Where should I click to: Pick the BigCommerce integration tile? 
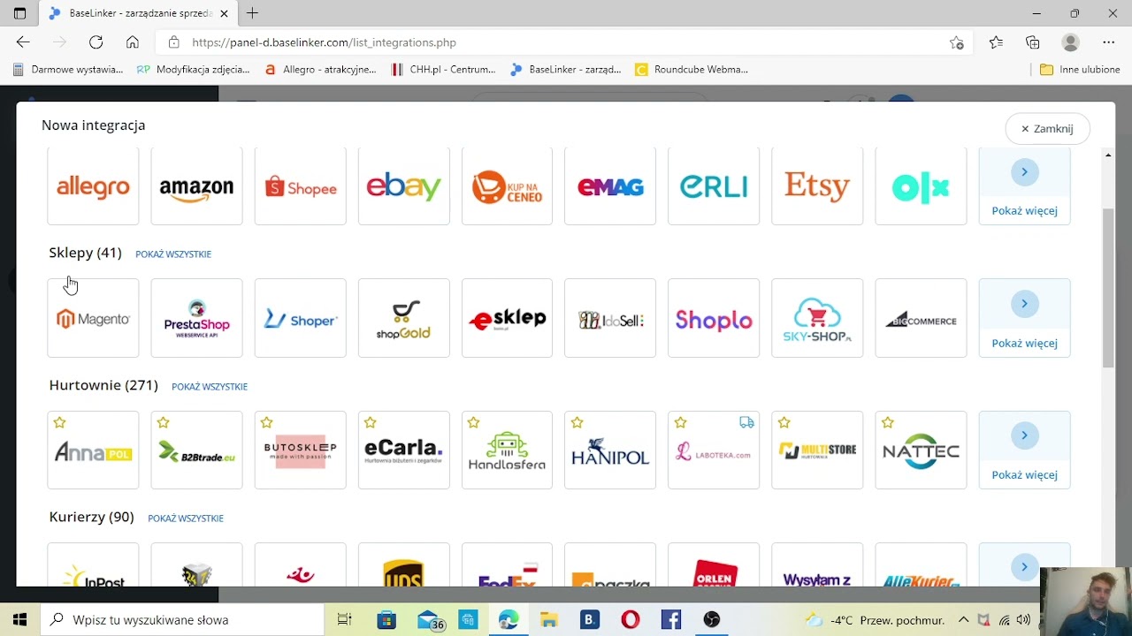pyautogui.click(x=921, y=318)
